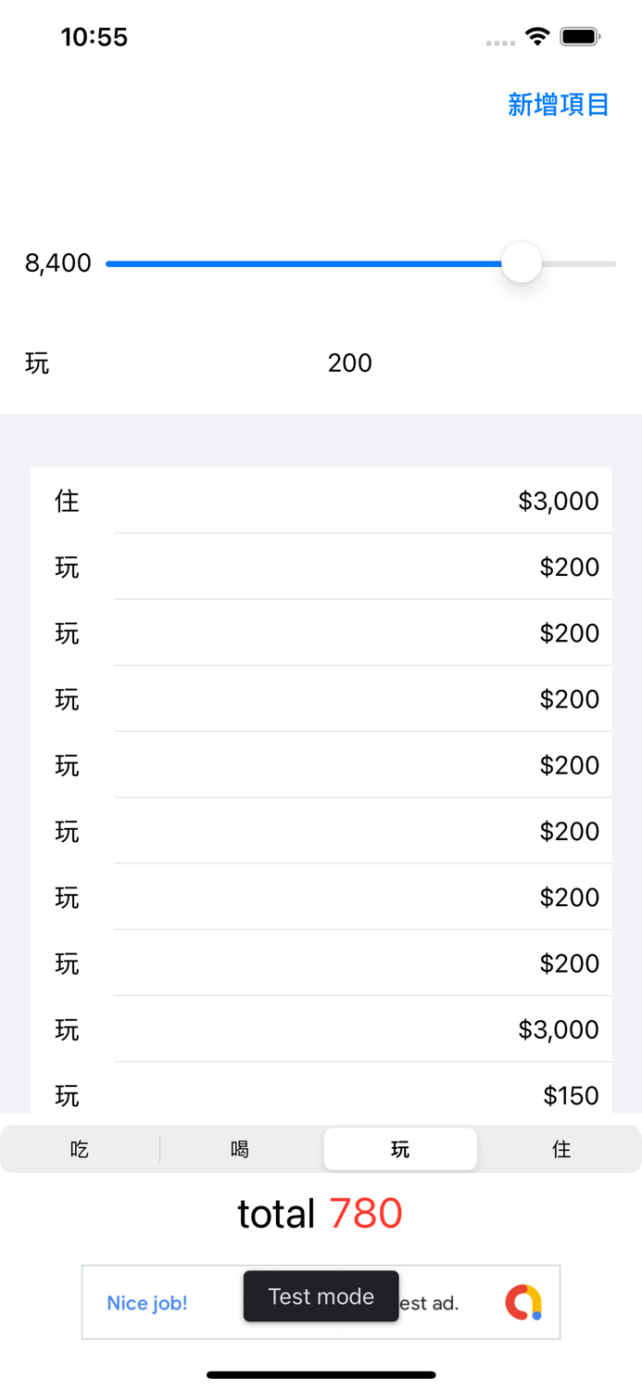642x1391 pixels.
Task: Click the AdMob logo icon in the banner
Action: click(523, 1302)
